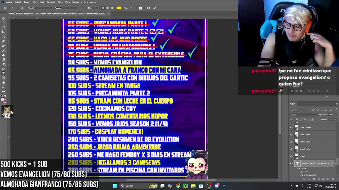Set the foreground color swatch

point(2,99)
